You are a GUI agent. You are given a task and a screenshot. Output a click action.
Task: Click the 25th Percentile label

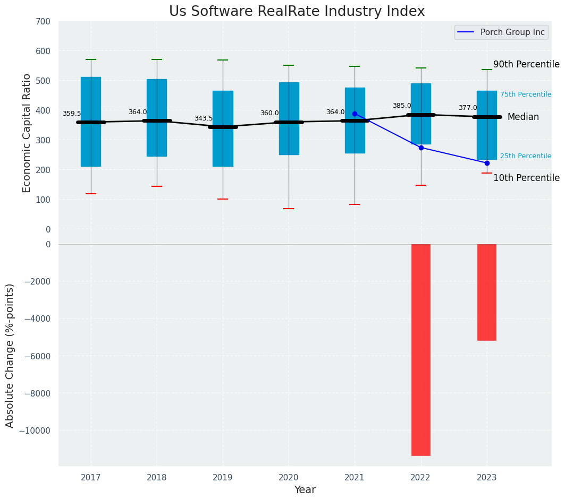(525, 156)
